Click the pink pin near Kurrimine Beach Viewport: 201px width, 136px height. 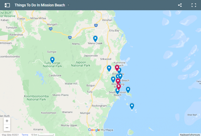[x=117, y=67]
